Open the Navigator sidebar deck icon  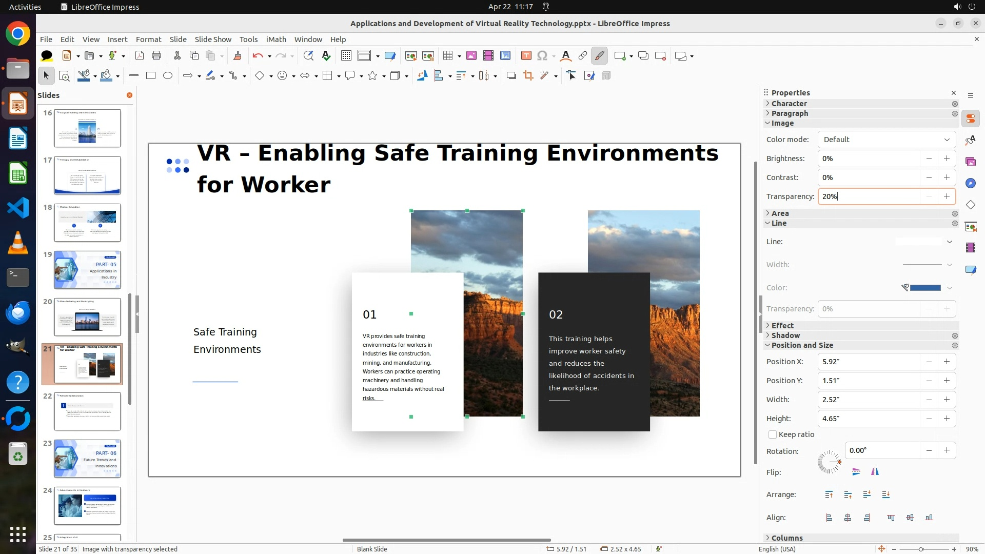click(970, 184)
